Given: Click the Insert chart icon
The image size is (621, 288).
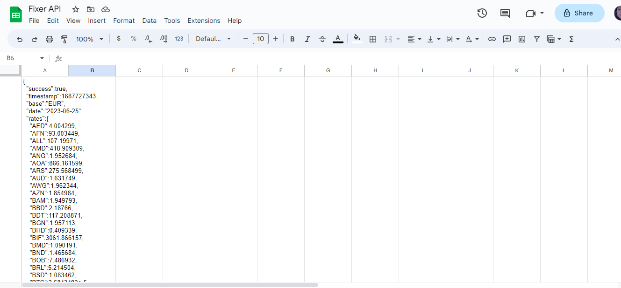Looking at the screenshot, I should [521, 39].
